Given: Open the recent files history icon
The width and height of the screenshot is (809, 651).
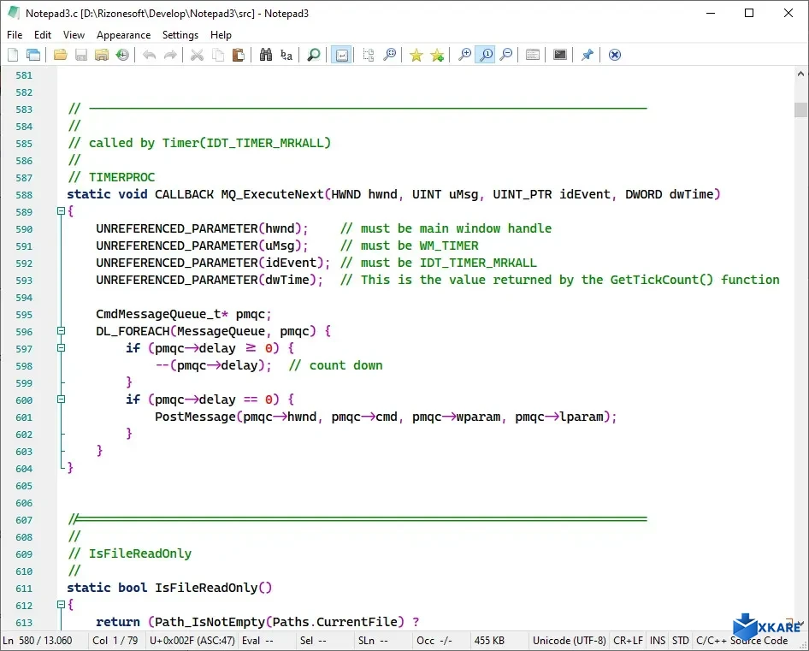Looking at the screenshot, I should tap(122, 55).
